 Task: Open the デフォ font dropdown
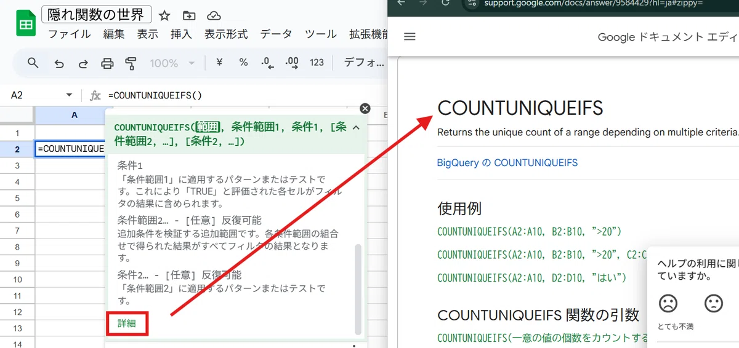(363, 63)
